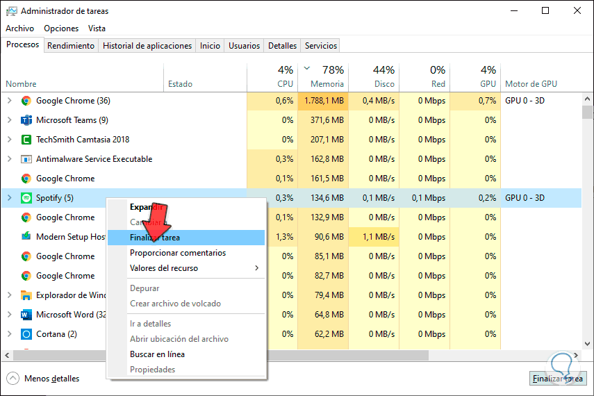Click the Finalizar tarea button at bottom
The height and width of the screenshot is (396, 594).
(558, 378)
